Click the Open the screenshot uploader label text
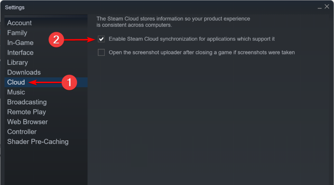The height and width of the screenshot is (185, 334). point(202,53)
